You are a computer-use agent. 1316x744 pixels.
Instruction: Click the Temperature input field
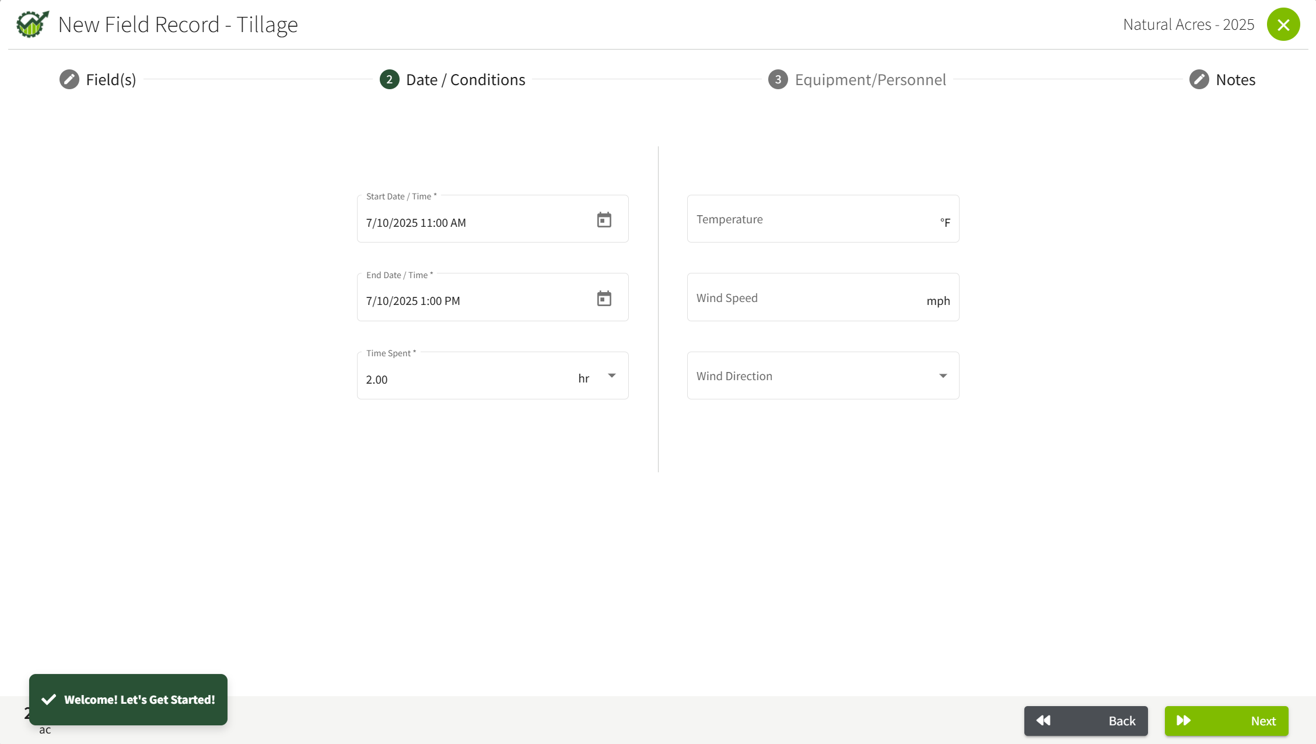[x=823, y=219]
